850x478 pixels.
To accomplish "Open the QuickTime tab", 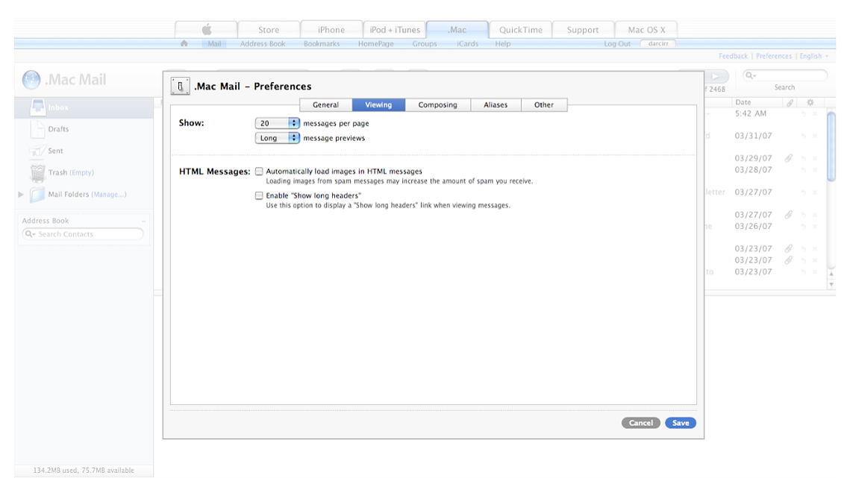I will [x=520, y=30].
